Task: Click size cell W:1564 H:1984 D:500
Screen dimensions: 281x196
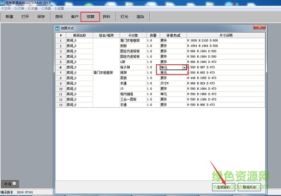Action: pos(226,46)
